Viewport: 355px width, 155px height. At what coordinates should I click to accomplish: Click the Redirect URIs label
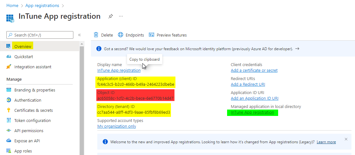243,78
